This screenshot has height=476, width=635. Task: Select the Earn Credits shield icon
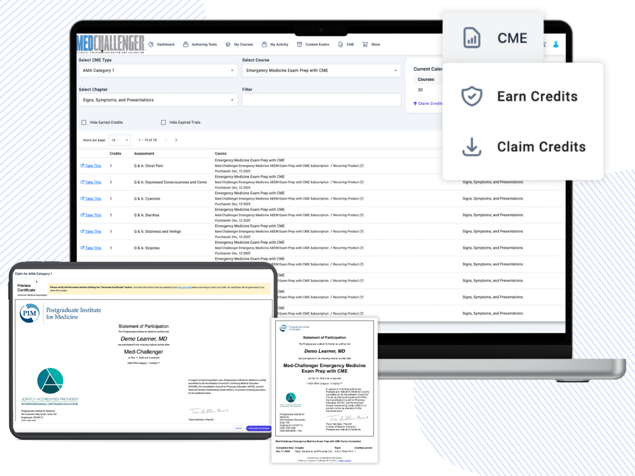click(x=471, y=96)
